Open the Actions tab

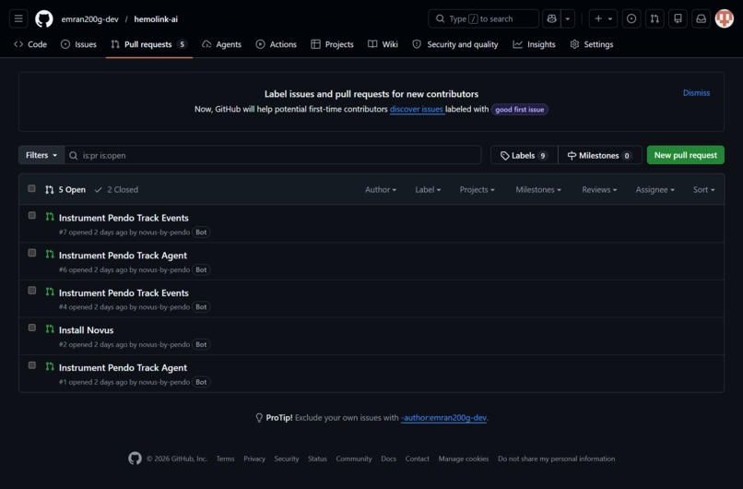click(277, 44)
